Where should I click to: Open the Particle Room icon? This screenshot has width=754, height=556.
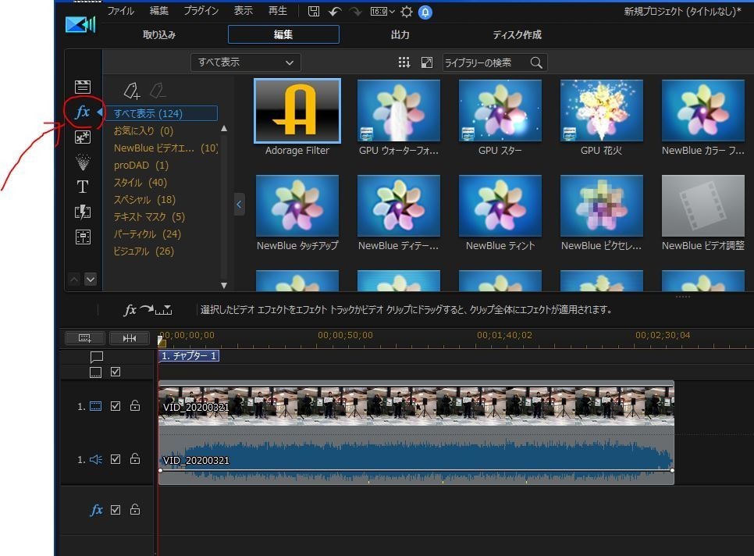(x=83, y=162)
